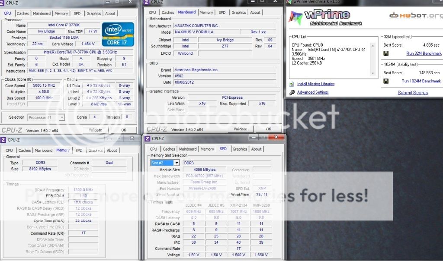Click the hwbot.org logo in wPrime

(x=416, y=15)
